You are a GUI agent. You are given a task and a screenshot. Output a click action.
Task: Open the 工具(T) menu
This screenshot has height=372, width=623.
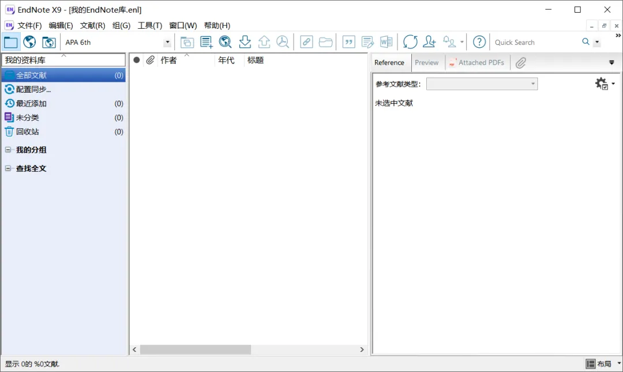150,25
